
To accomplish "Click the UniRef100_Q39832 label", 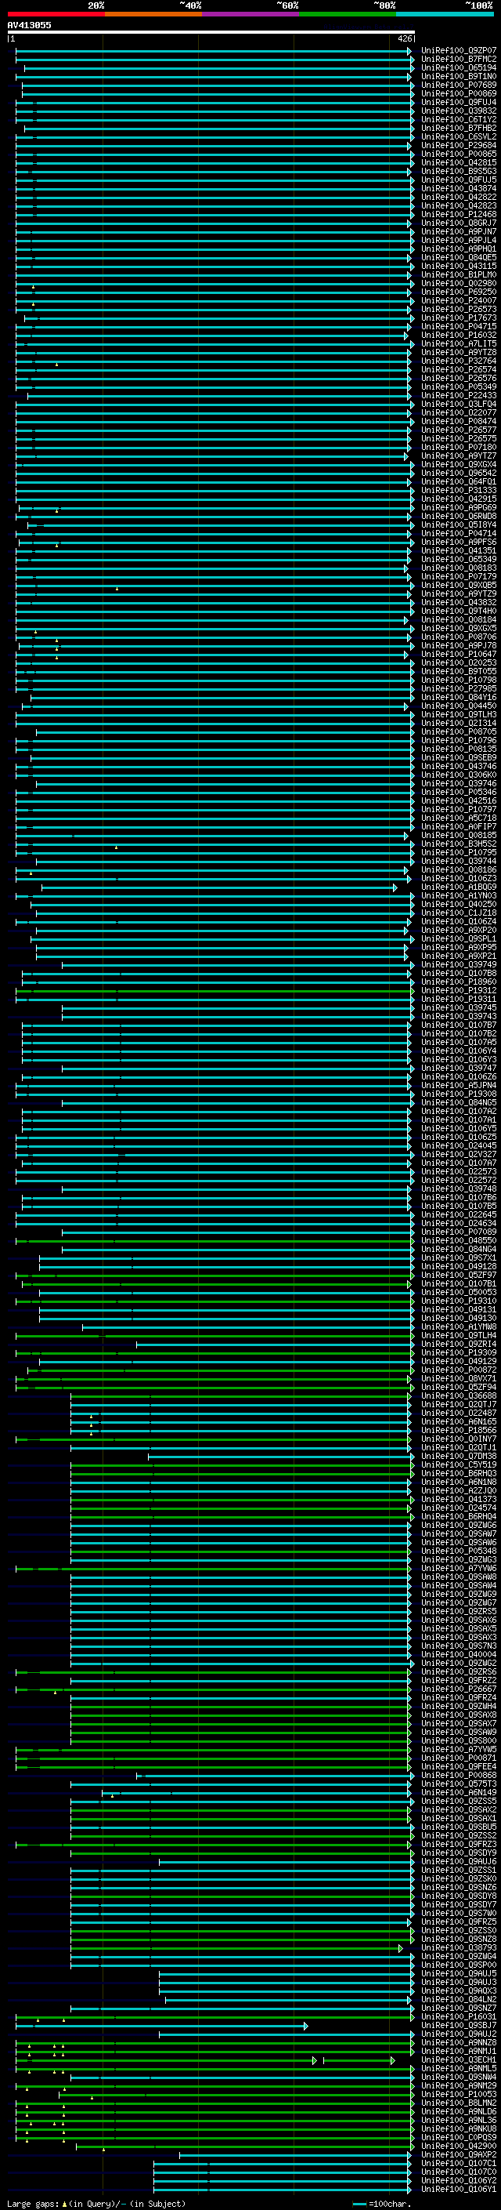I will pyautogui.click(x=458, y=111).
